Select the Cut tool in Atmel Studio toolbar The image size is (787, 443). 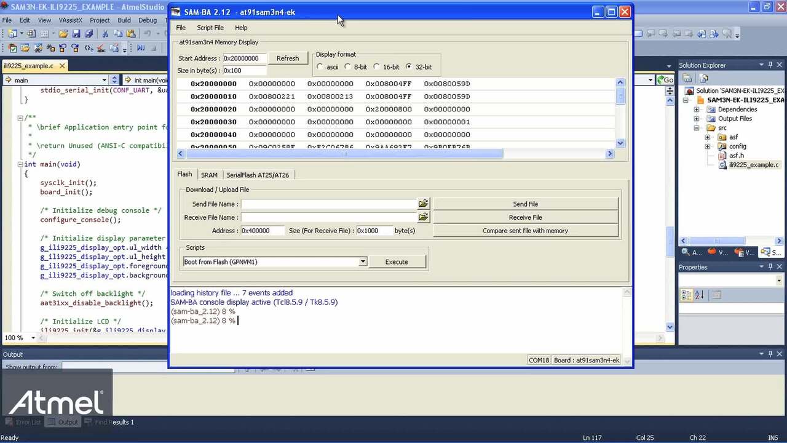[x=105, y=33]
